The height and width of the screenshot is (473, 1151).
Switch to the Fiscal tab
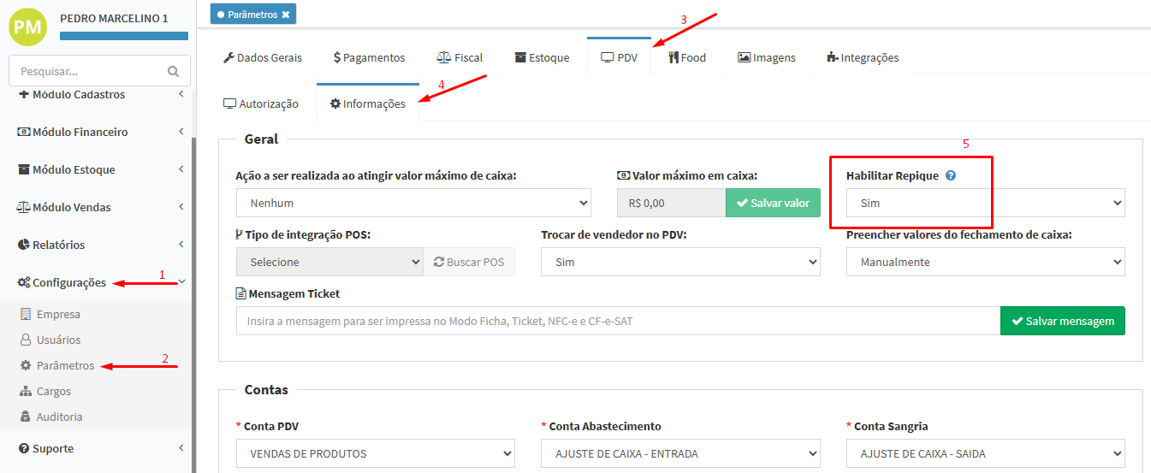[460, 57]
